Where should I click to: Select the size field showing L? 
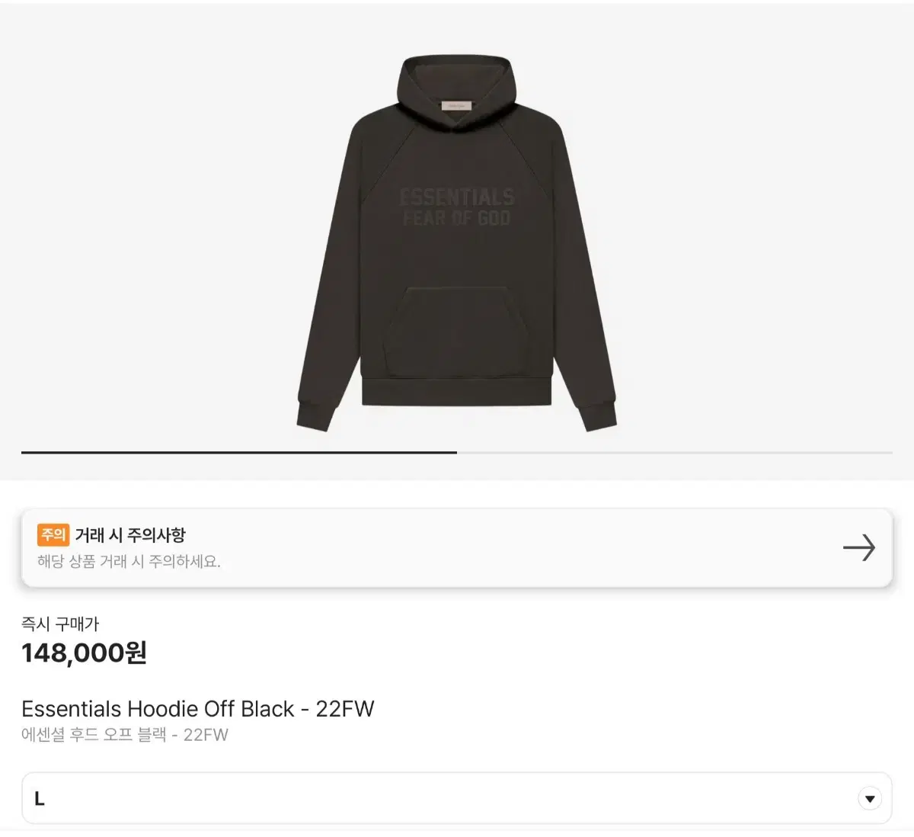[457, 798]
